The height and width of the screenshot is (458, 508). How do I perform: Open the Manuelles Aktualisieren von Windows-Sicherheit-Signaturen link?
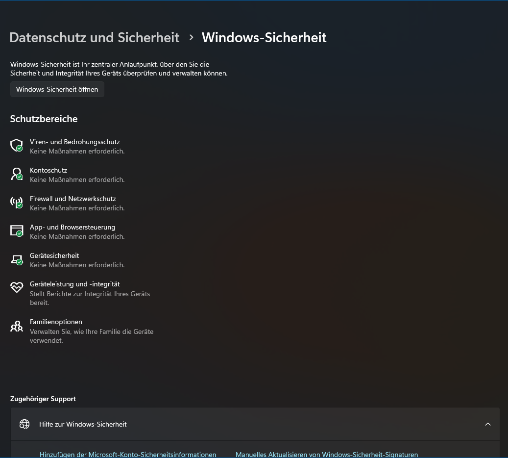[327, 454]
